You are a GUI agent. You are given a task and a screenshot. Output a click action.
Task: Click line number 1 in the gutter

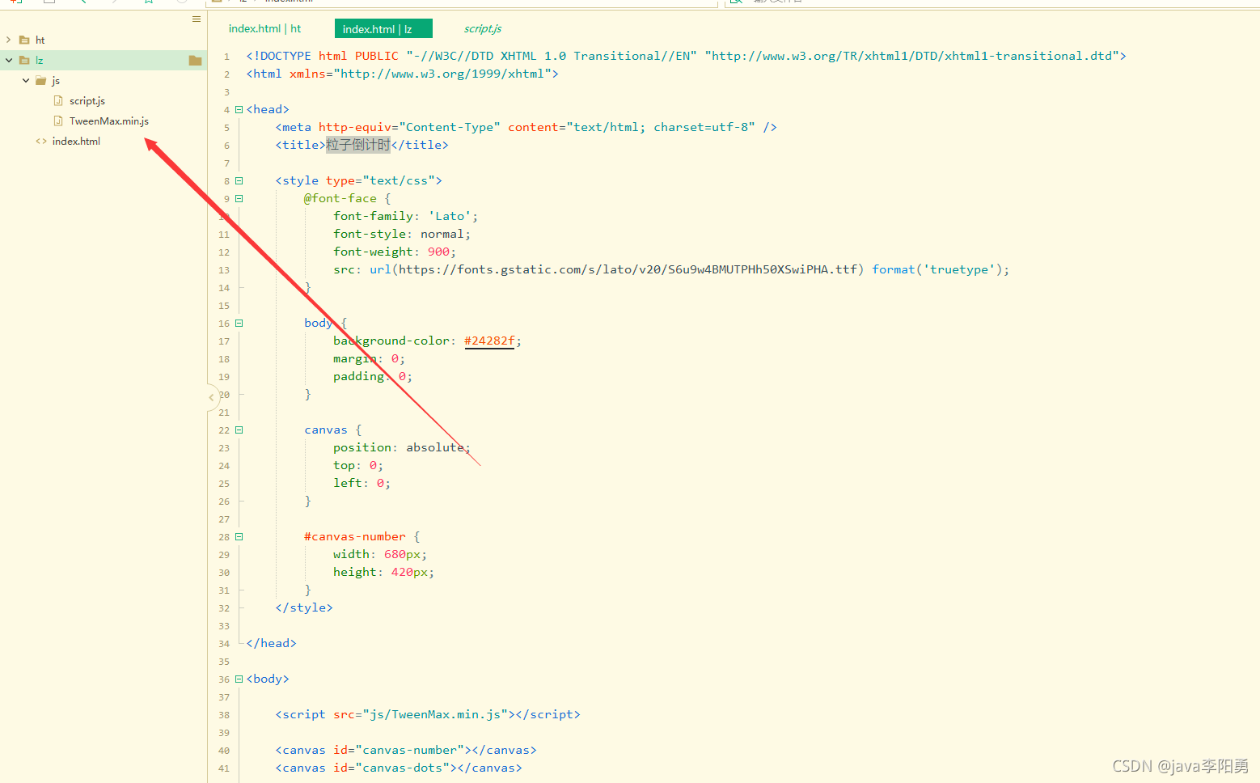[226, 57]
